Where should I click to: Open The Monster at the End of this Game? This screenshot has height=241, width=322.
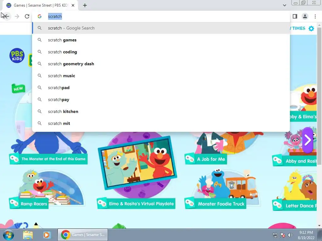(48, 159)
